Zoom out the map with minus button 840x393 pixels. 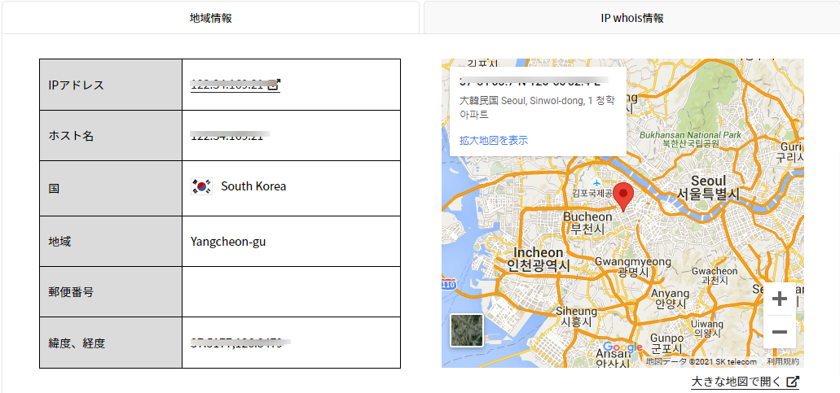[779, 332]
